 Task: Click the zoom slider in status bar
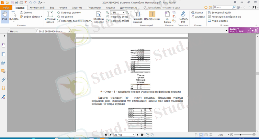point(241,134)
